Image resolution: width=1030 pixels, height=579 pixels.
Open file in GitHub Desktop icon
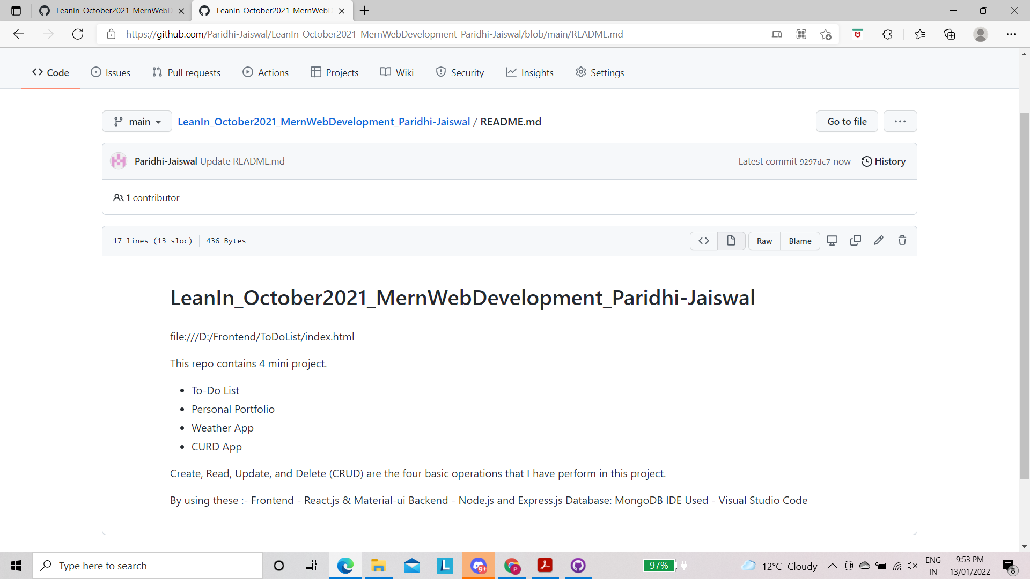(832, 241)
